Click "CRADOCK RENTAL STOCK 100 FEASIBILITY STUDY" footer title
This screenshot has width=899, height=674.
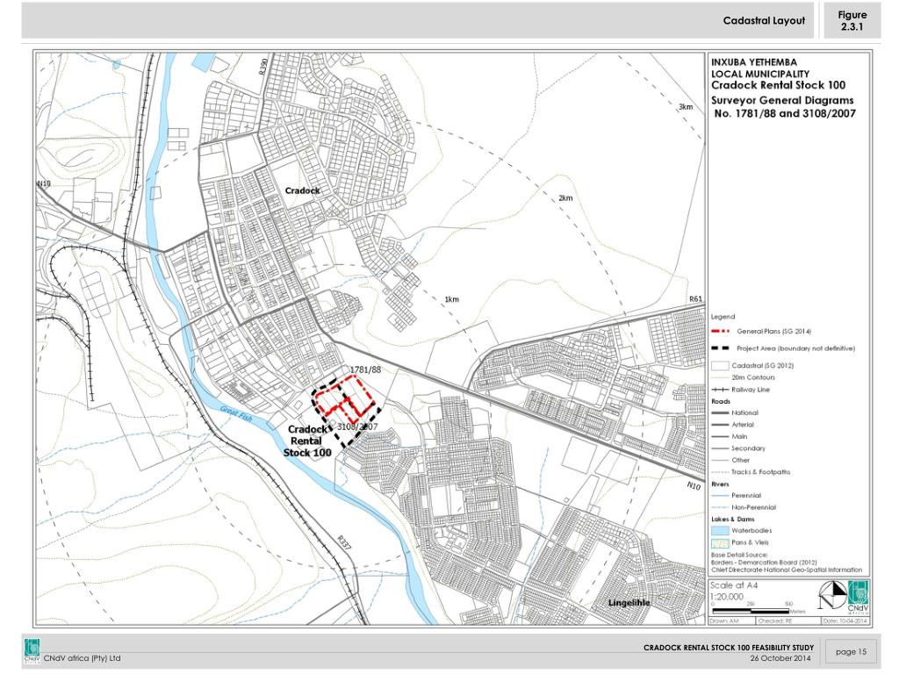point(729,648)
